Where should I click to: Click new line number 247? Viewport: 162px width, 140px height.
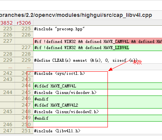click(26, 105)
